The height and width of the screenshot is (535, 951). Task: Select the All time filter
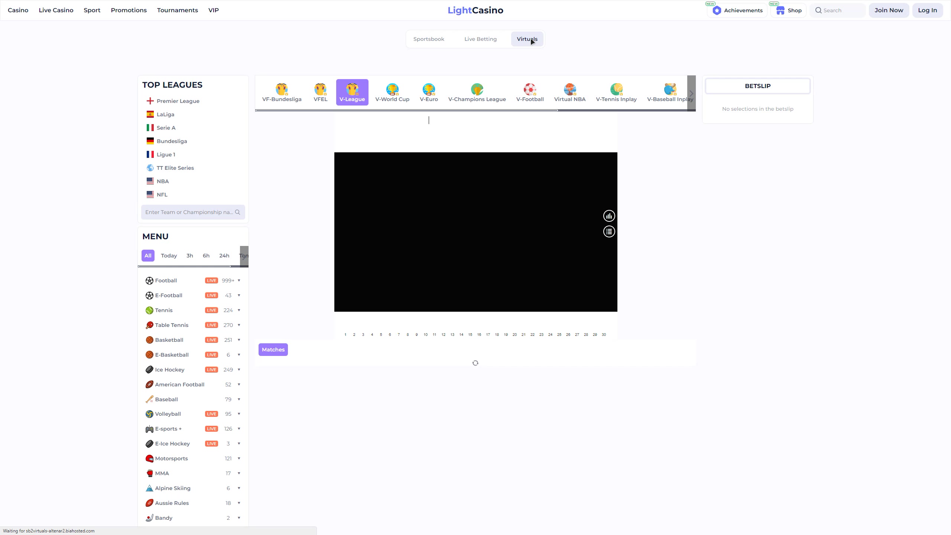(148, 256)
